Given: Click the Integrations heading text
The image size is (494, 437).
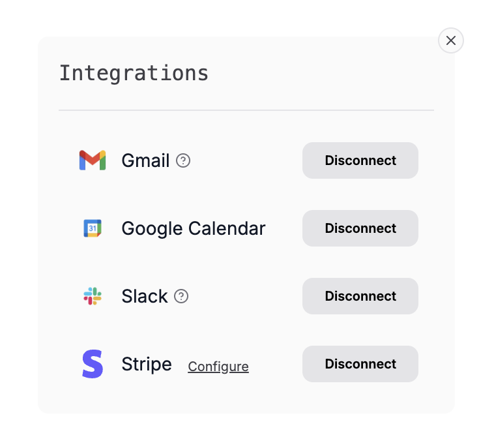Looking at the screenshot, I should tap(134, 73).
